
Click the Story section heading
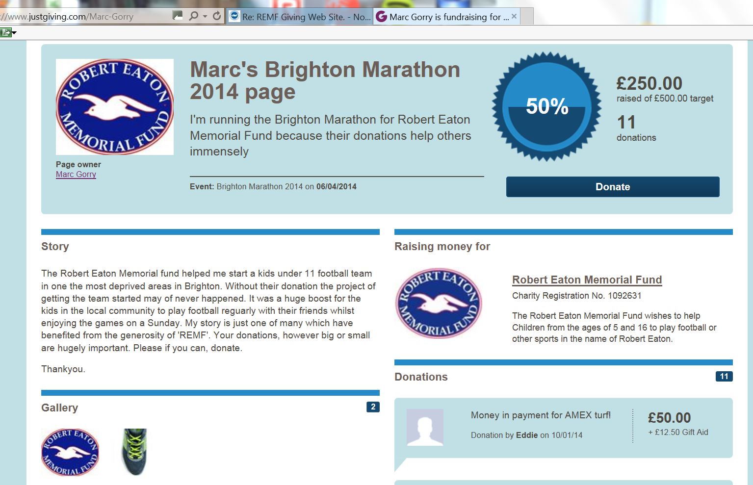point(55,247)
